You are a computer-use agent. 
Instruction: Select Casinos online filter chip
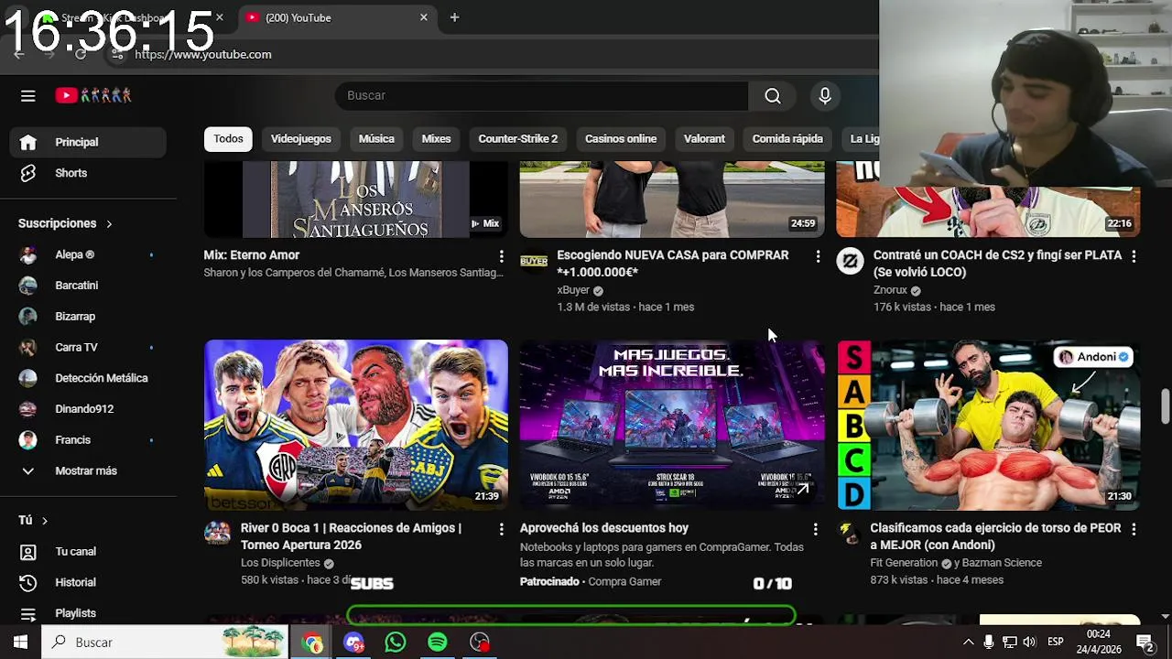pos(621,139)
